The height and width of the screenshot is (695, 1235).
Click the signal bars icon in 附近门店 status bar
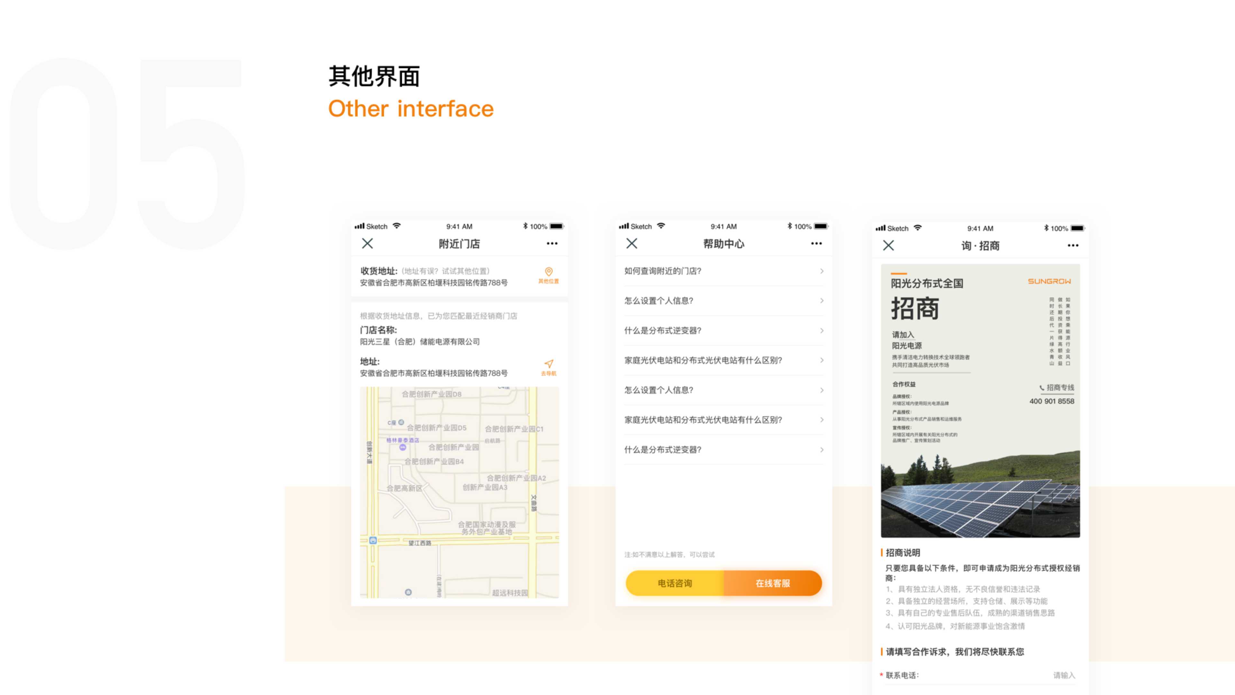[360, 227]
